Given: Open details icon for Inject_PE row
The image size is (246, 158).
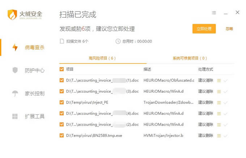Looking at the screenshot, I should click(219, 102).
